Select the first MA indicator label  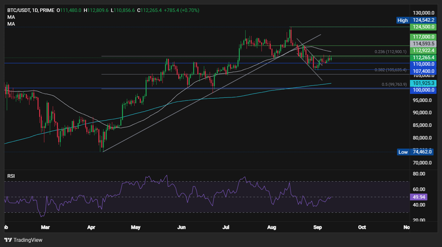click(x=11, y=17)
